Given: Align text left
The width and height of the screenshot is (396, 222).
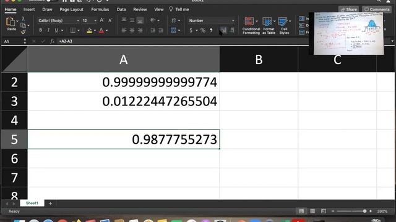Looking at the screenshot, I should [124, 30].
